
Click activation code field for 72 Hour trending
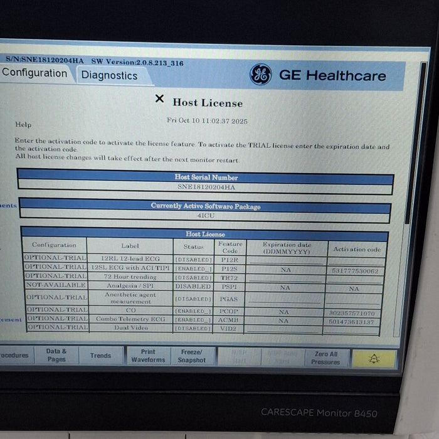click(354, 280)
